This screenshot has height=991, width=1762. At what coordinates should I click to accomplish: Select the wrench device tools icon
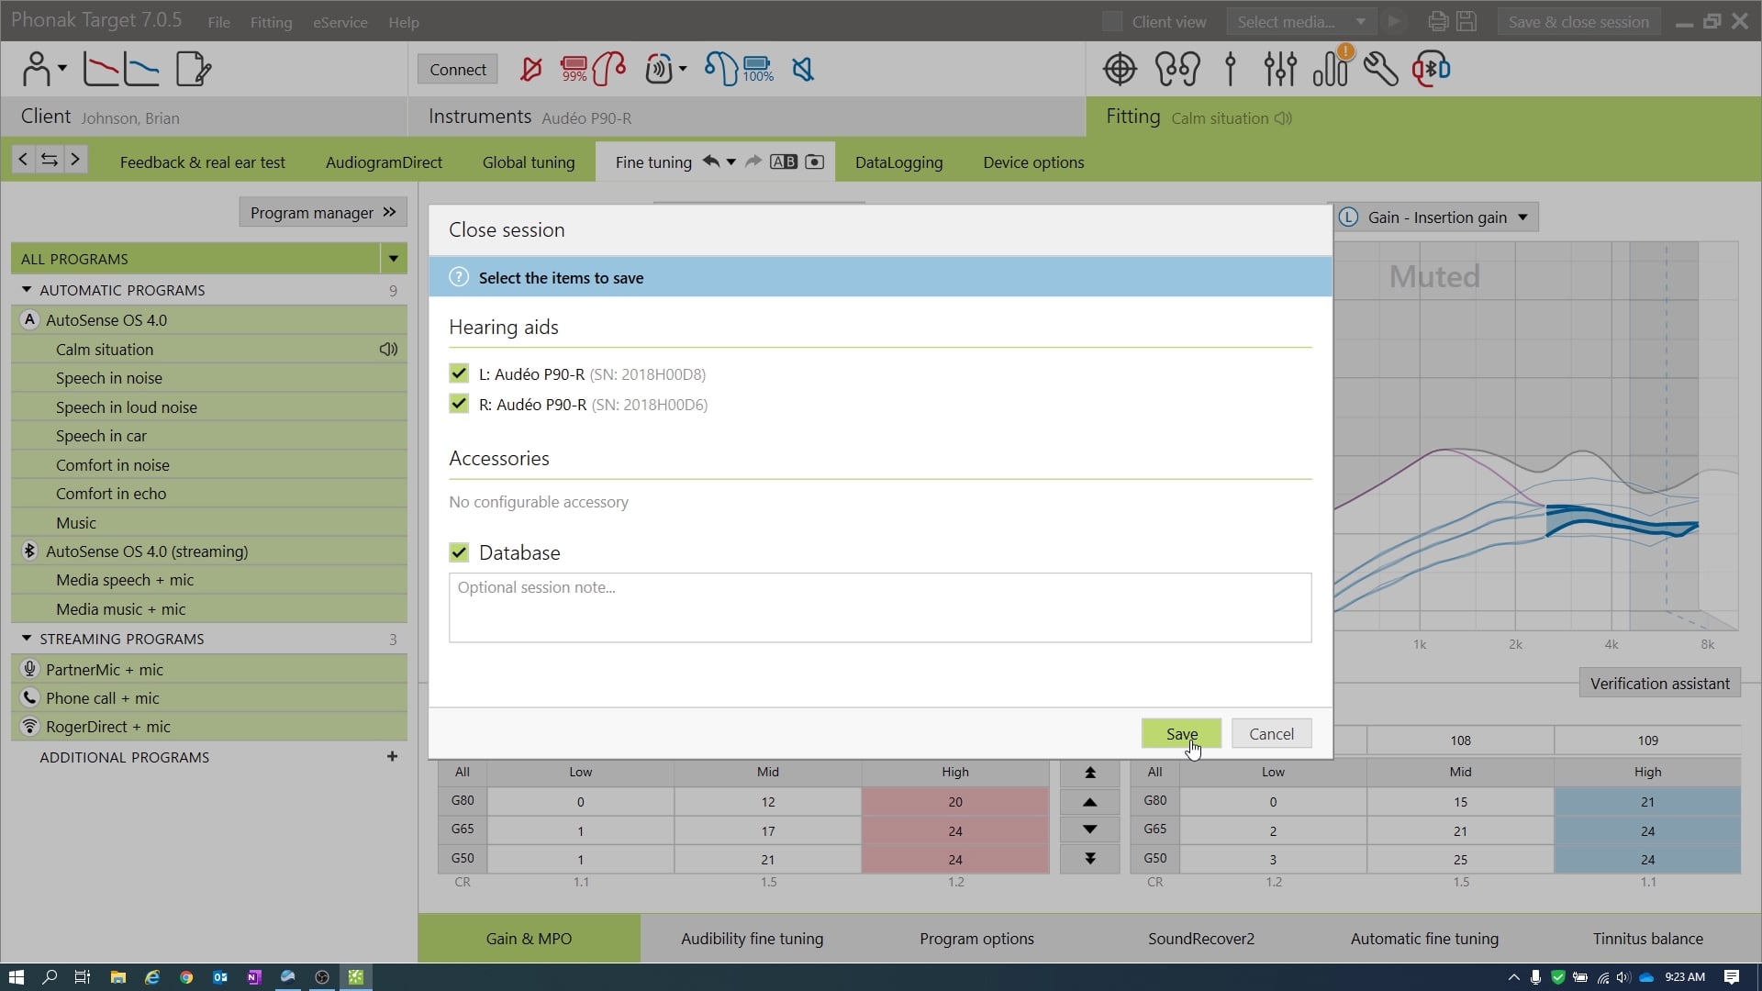(1382, 69)
